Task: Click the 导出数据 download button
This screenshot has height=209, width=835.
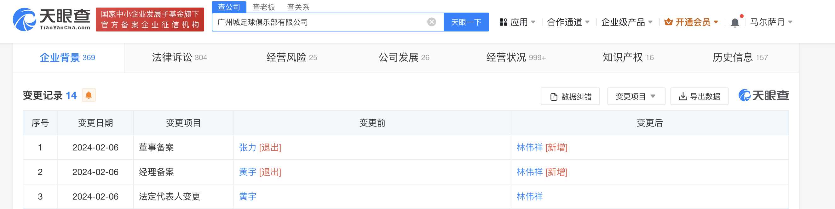Action: 699,97
